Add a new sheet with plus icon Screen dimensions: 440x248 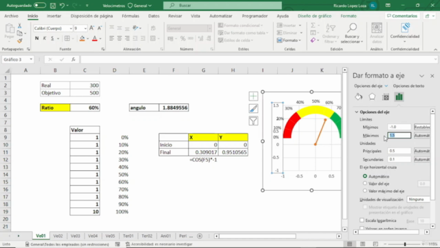click(199, 236)
